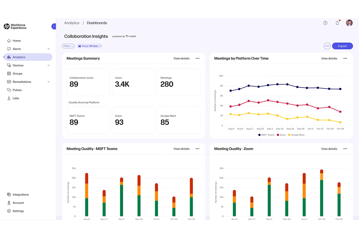Click the Export button
Viewport: 359px width, 239px height.
point(343,46)
